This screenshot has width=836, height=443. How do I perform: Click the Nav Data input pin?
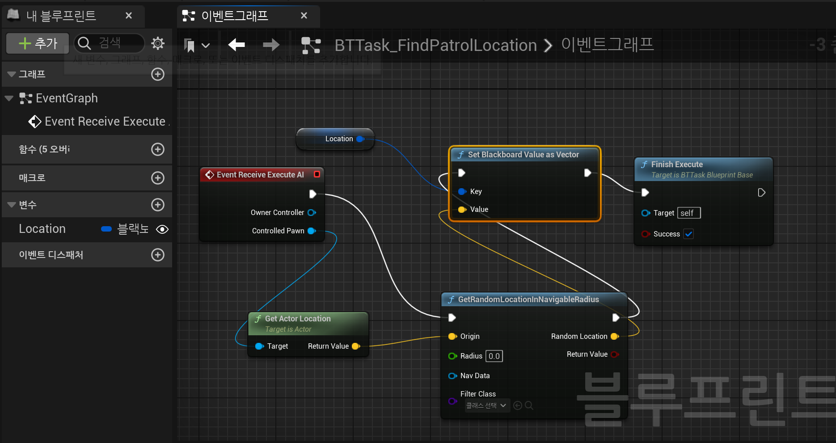[x=452, y=376]
